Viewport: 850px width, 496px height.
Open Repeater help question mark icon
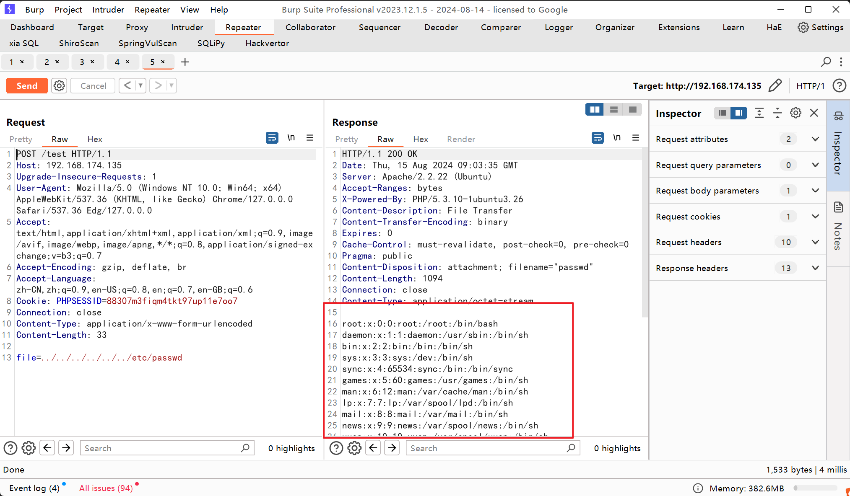click(x=839, y=86)
